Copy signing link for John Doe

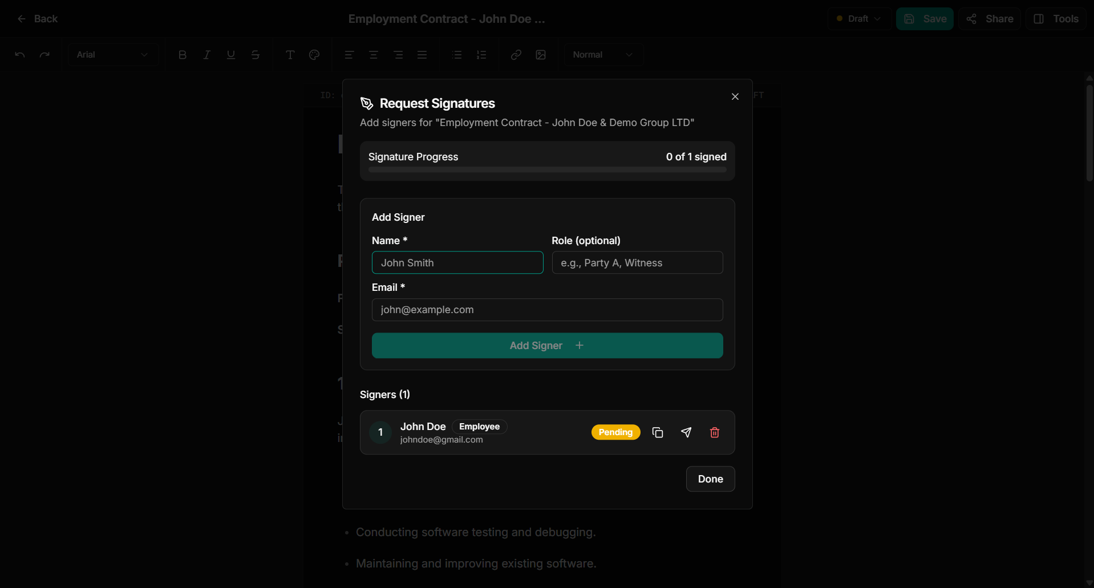(658, 432)
